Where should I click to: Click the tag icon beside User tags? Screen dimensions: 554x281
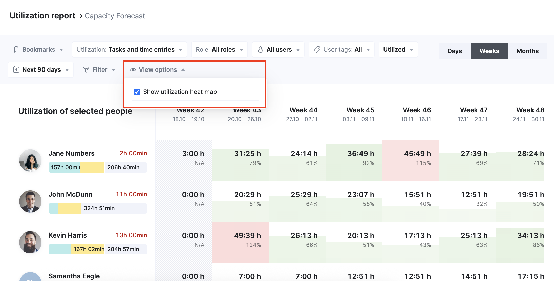[317, 50]
